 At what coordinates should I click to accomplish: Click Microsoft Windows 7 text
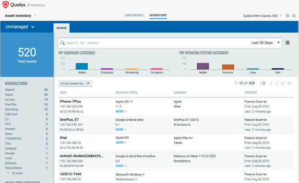(x=130, y=174)
